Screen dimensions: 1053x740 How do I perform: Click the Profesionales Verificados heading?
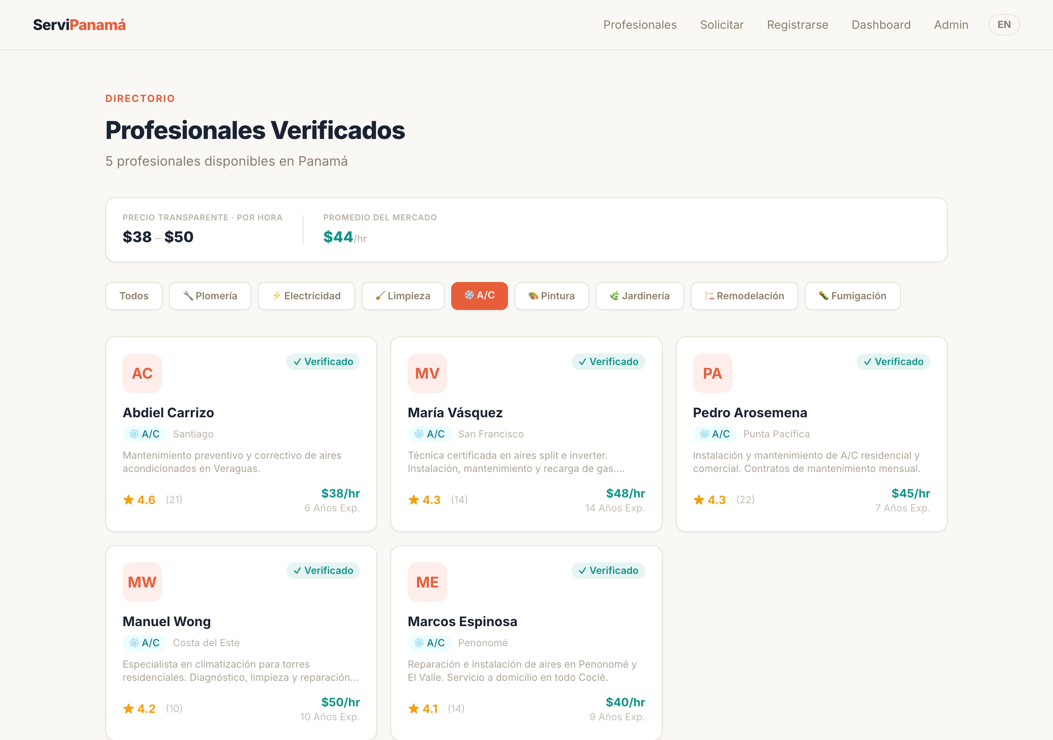coord(255,130)
